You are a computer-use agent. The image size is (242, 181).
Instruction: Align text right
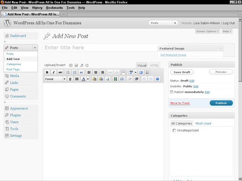coord(102,72)
